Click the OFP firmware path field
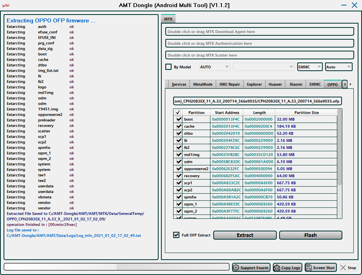Viewport: 362px width, 275px height. (x=257, y=101)
